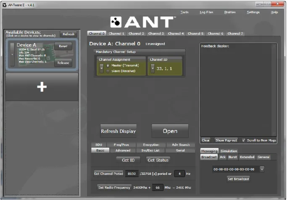The height and width of the screenshot is (200, 287).
Task: Refresh the available devices list
Action: pyautogui.click(x=68, y=34)
